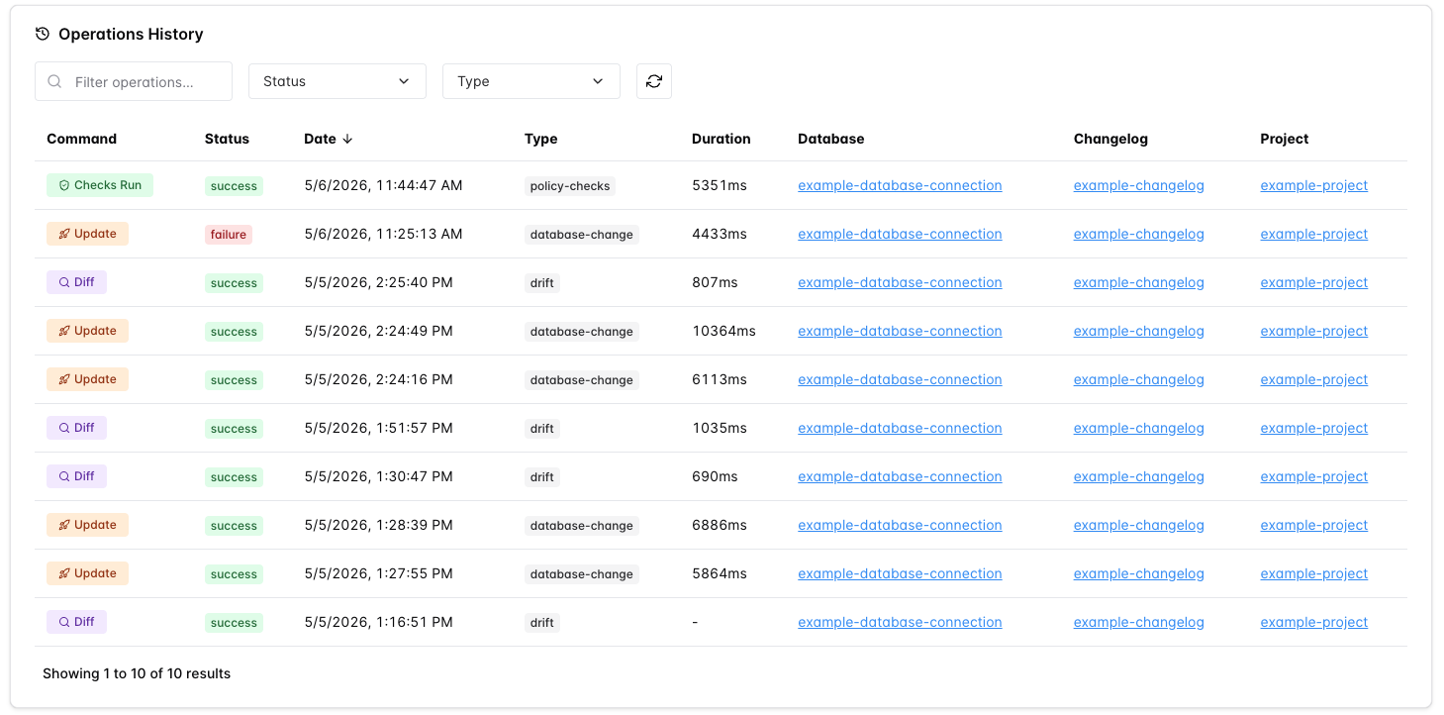
Task: Open project link in the 5864ms row
Action: pos(1314,573)
